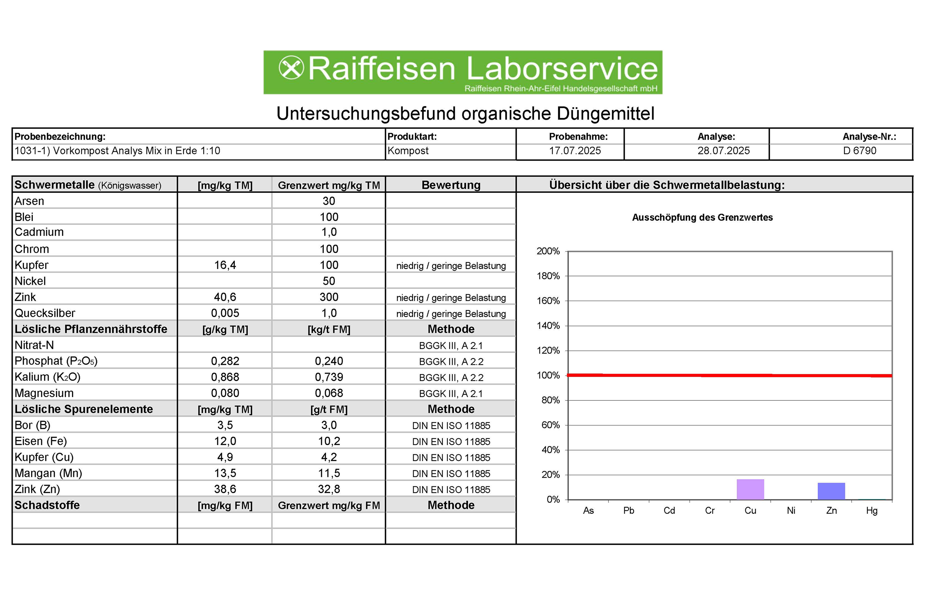Click the blue Zn bar in chart

831,491
